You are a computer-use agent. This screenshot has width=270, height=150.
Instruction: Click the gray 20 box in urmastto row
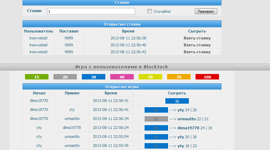click(x=156, y=119)
